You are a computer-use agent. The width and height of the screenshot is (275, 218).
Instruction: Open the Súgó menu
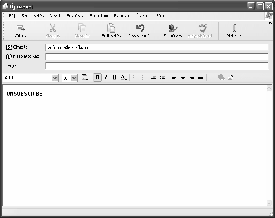[161, 16]
